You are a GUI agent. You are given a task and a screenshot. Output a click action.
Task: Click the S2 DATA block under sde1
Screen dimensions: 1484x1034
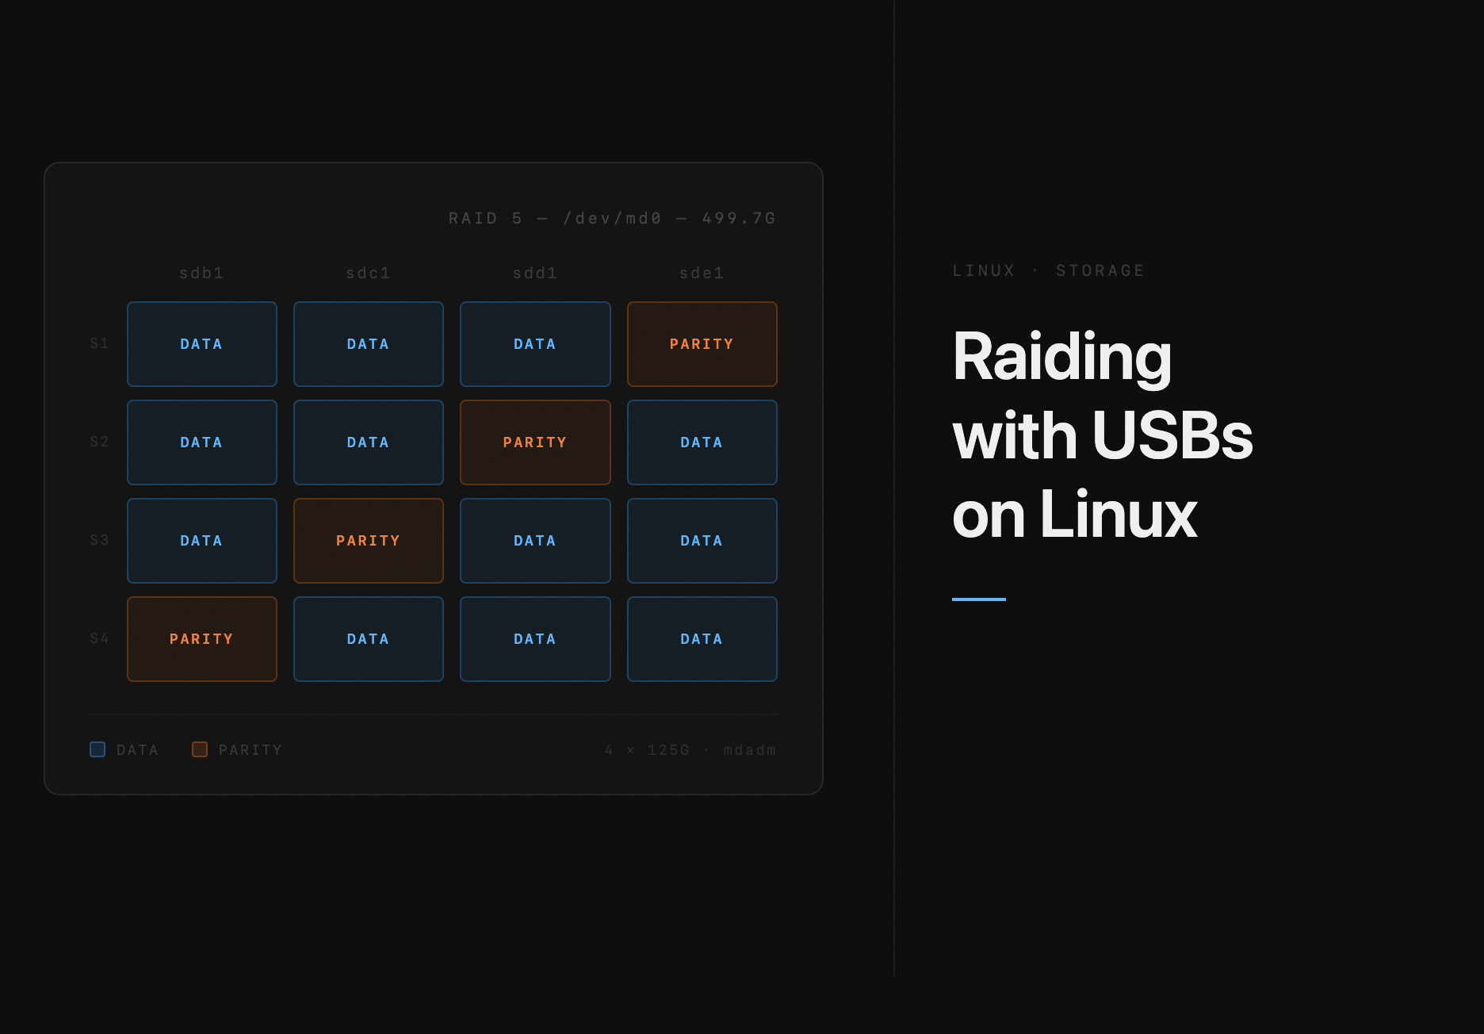click(702, 442)
